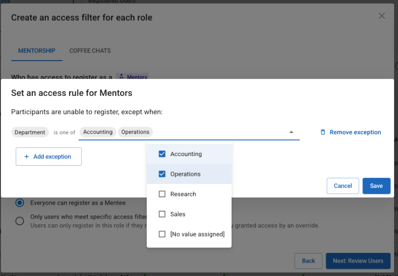The height and width of the screenshot is (276, 398).
Task: Click the 'is one of' operator
Action: click(x=64, y=132)
